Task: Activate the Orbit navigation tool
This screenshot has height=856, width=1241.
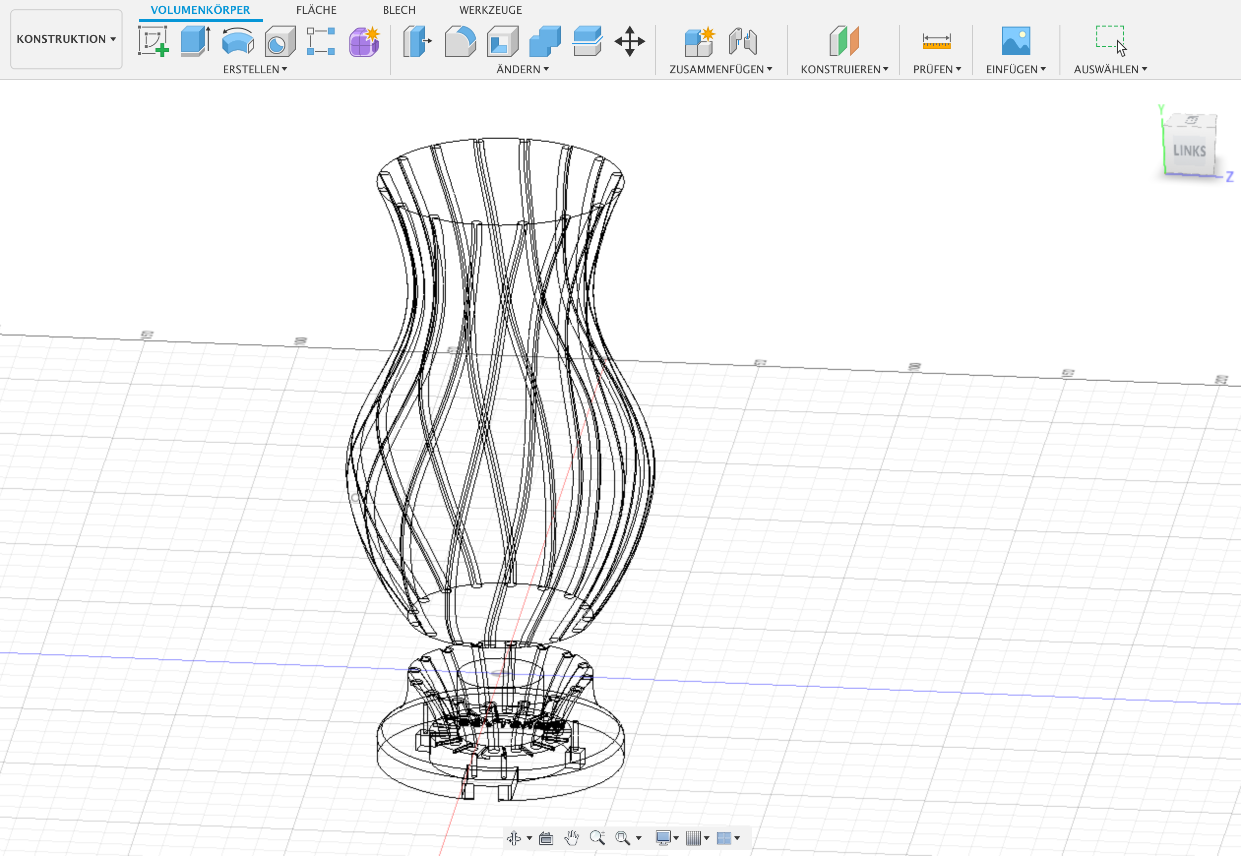Action: coord(514,838)
